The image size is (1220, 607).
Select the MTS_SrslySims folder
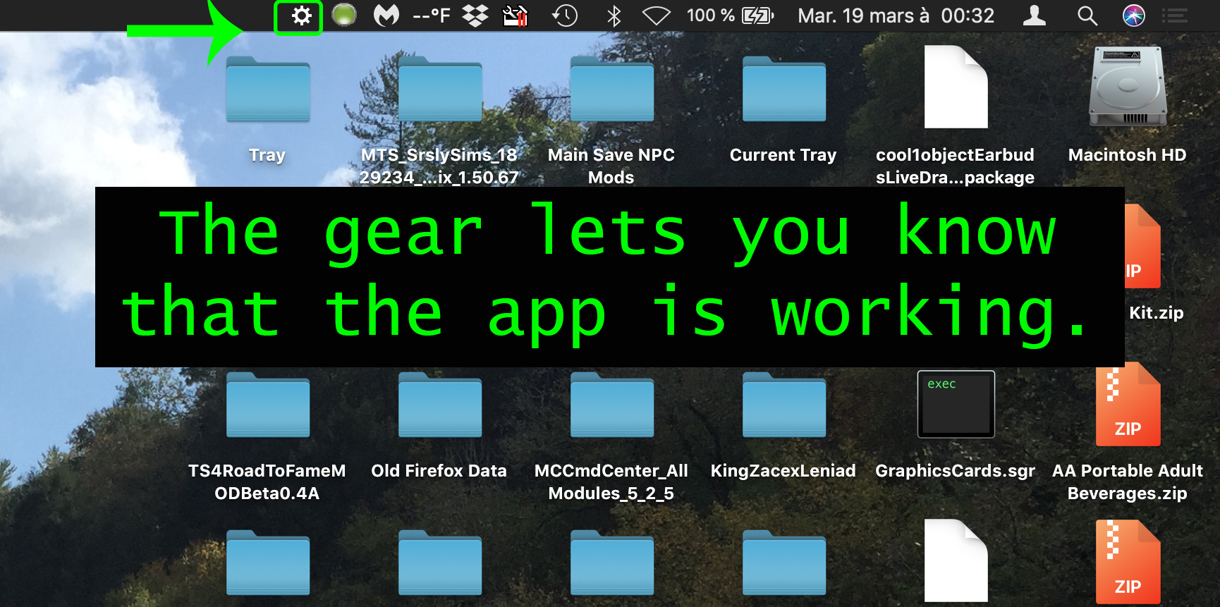pyautogui.click(x=440, y=90)
